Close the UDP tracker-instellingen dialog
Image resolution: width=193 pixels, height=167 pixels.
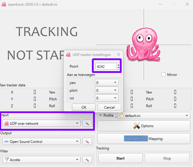[x=119, y=54]
